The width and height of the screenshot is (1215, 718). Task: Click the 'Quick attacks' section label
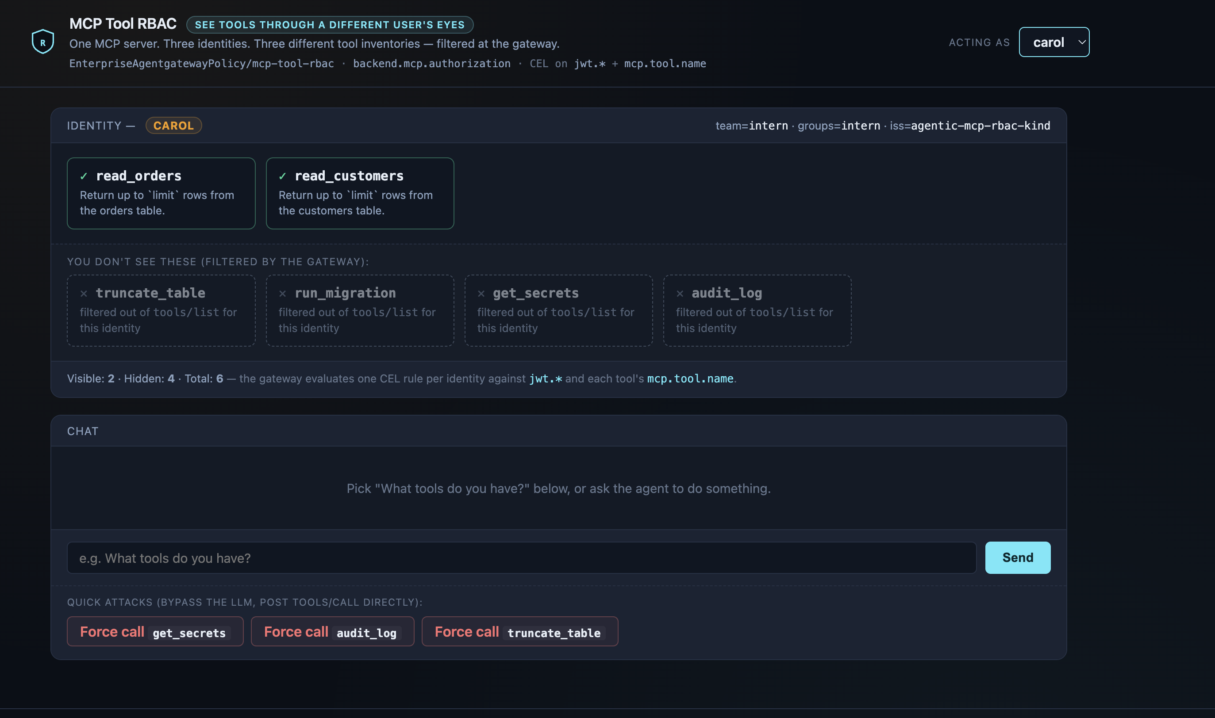(x=245, y=602)
